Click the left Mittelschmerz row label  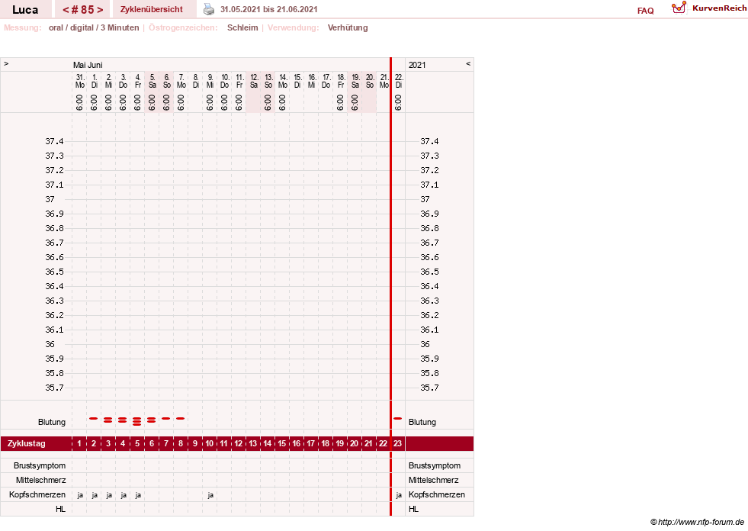(x=40, y=480)
